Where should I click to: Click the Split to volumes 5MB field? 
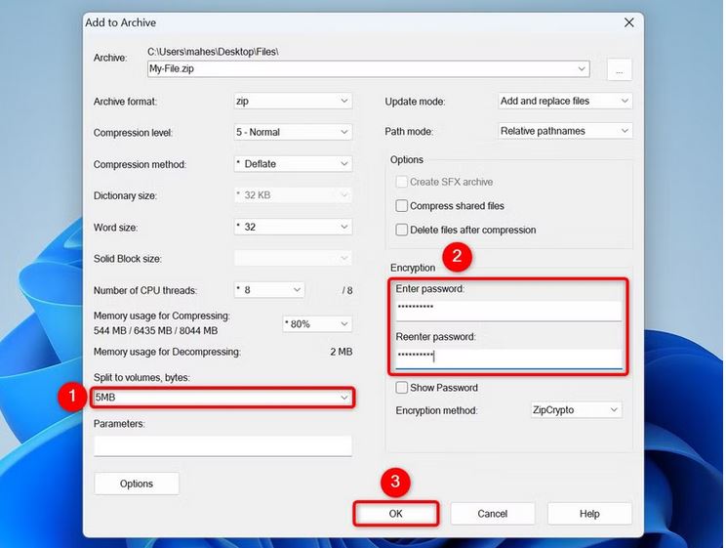coord(222,398)
